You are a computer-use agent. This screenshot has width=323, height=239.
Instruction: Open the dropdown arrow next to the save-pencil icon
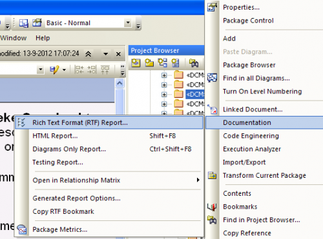point(64,70)
